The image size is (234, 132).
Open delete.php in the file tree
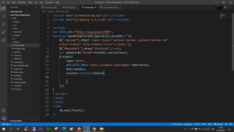coord(18,72)
